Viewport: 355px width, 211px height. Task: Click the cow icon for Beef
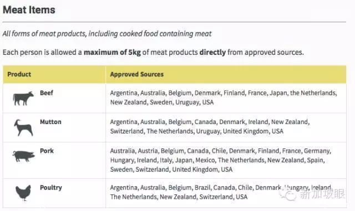click(23, 99)
